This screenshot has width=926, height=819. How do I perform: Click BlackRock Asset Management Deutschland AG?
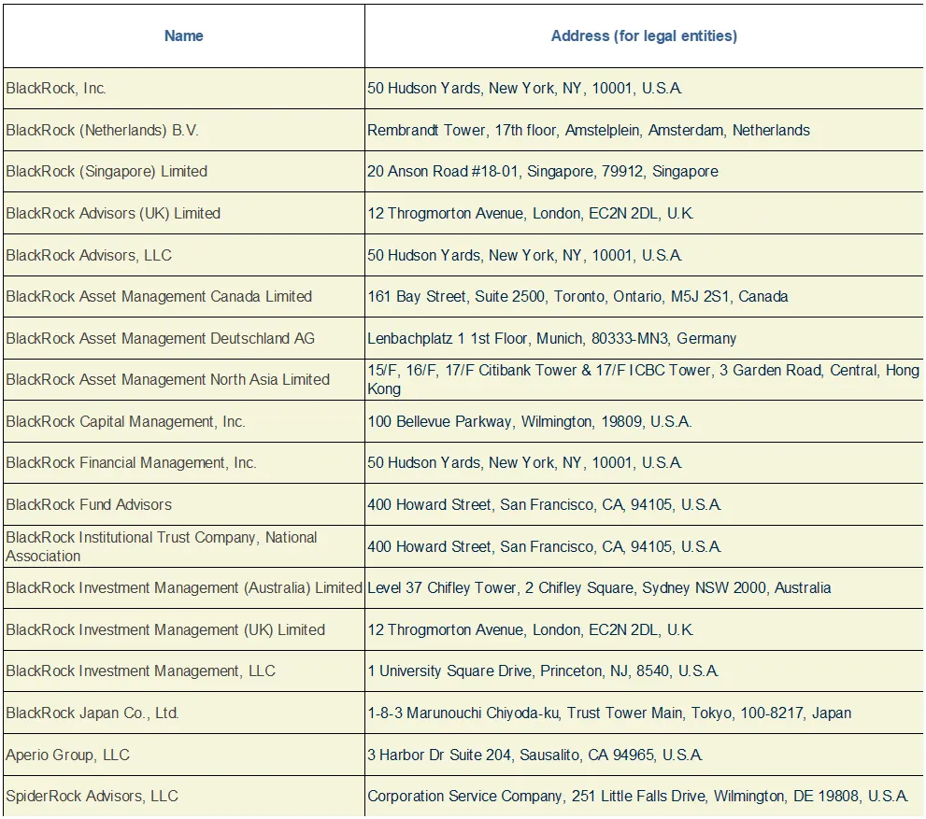tap(184, 338)
